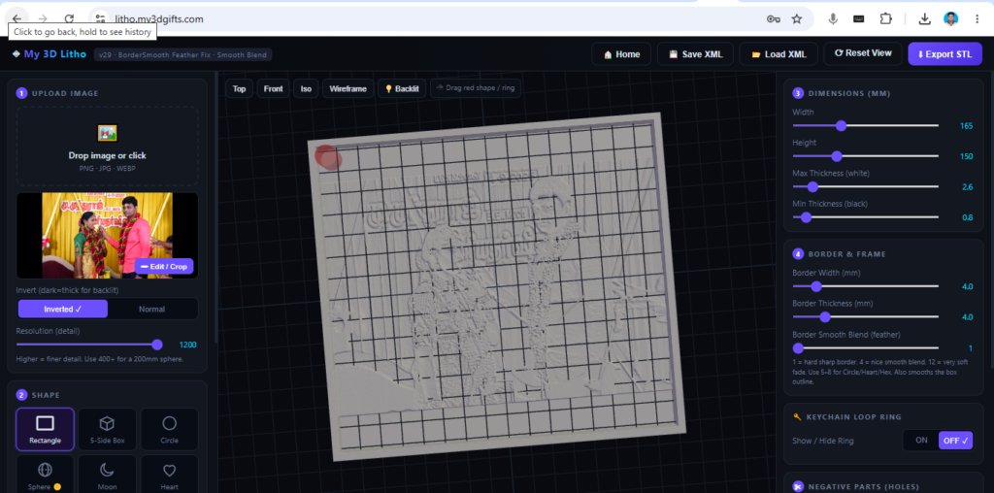Select the Moon shape
Image resolution: width=994 pixels, height=493 pixels.
point(107,474)
